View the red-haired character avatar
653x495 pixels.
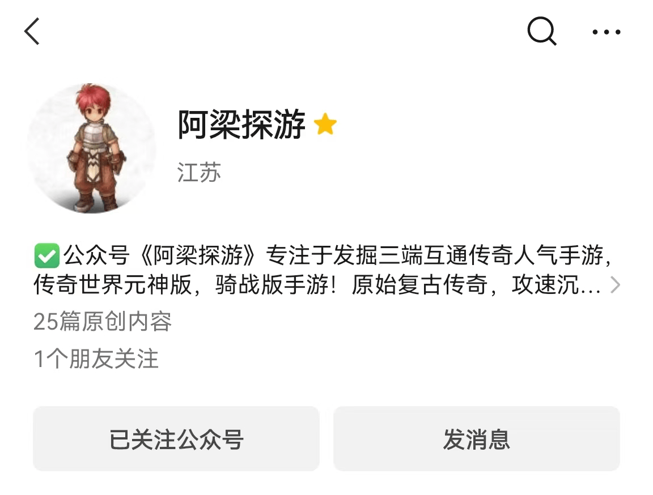(x=92, y=148)
